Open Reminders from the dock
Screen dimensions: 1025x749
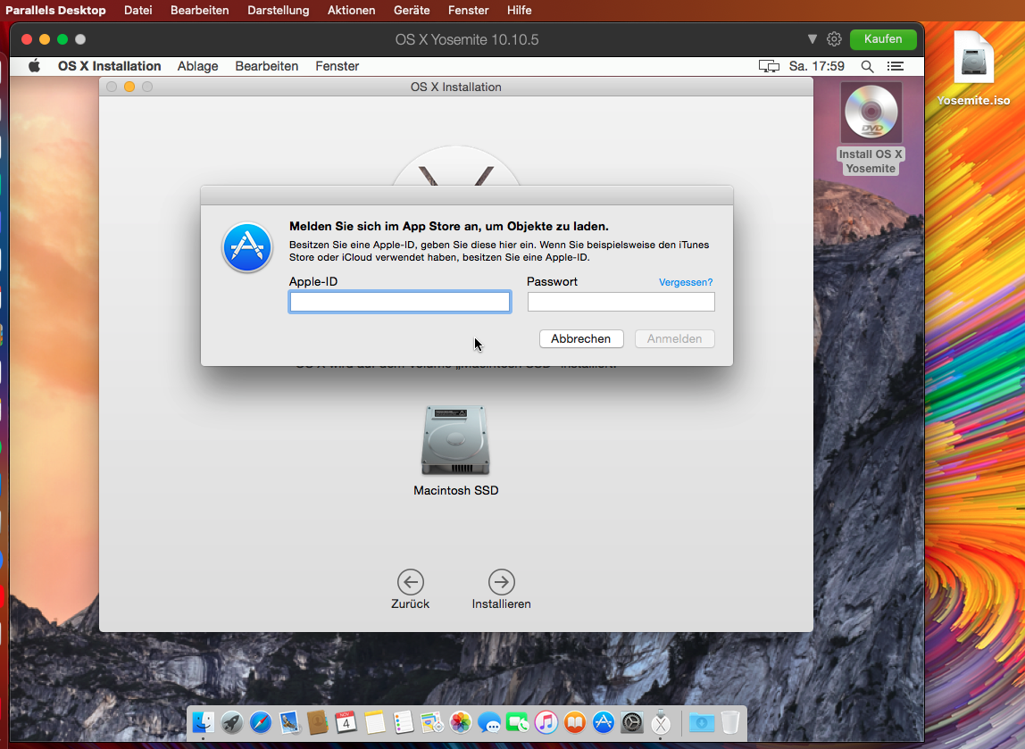404,722
